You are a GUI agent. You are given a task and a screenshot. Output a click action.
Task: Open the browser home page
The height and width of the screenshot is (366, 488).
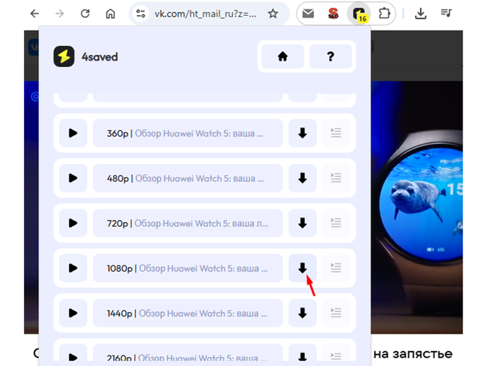[110, 13]
